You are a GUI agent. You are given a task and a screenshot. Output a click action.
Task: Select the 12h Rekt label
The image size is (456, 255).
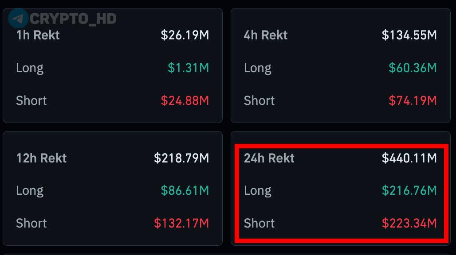coord(41,158)
